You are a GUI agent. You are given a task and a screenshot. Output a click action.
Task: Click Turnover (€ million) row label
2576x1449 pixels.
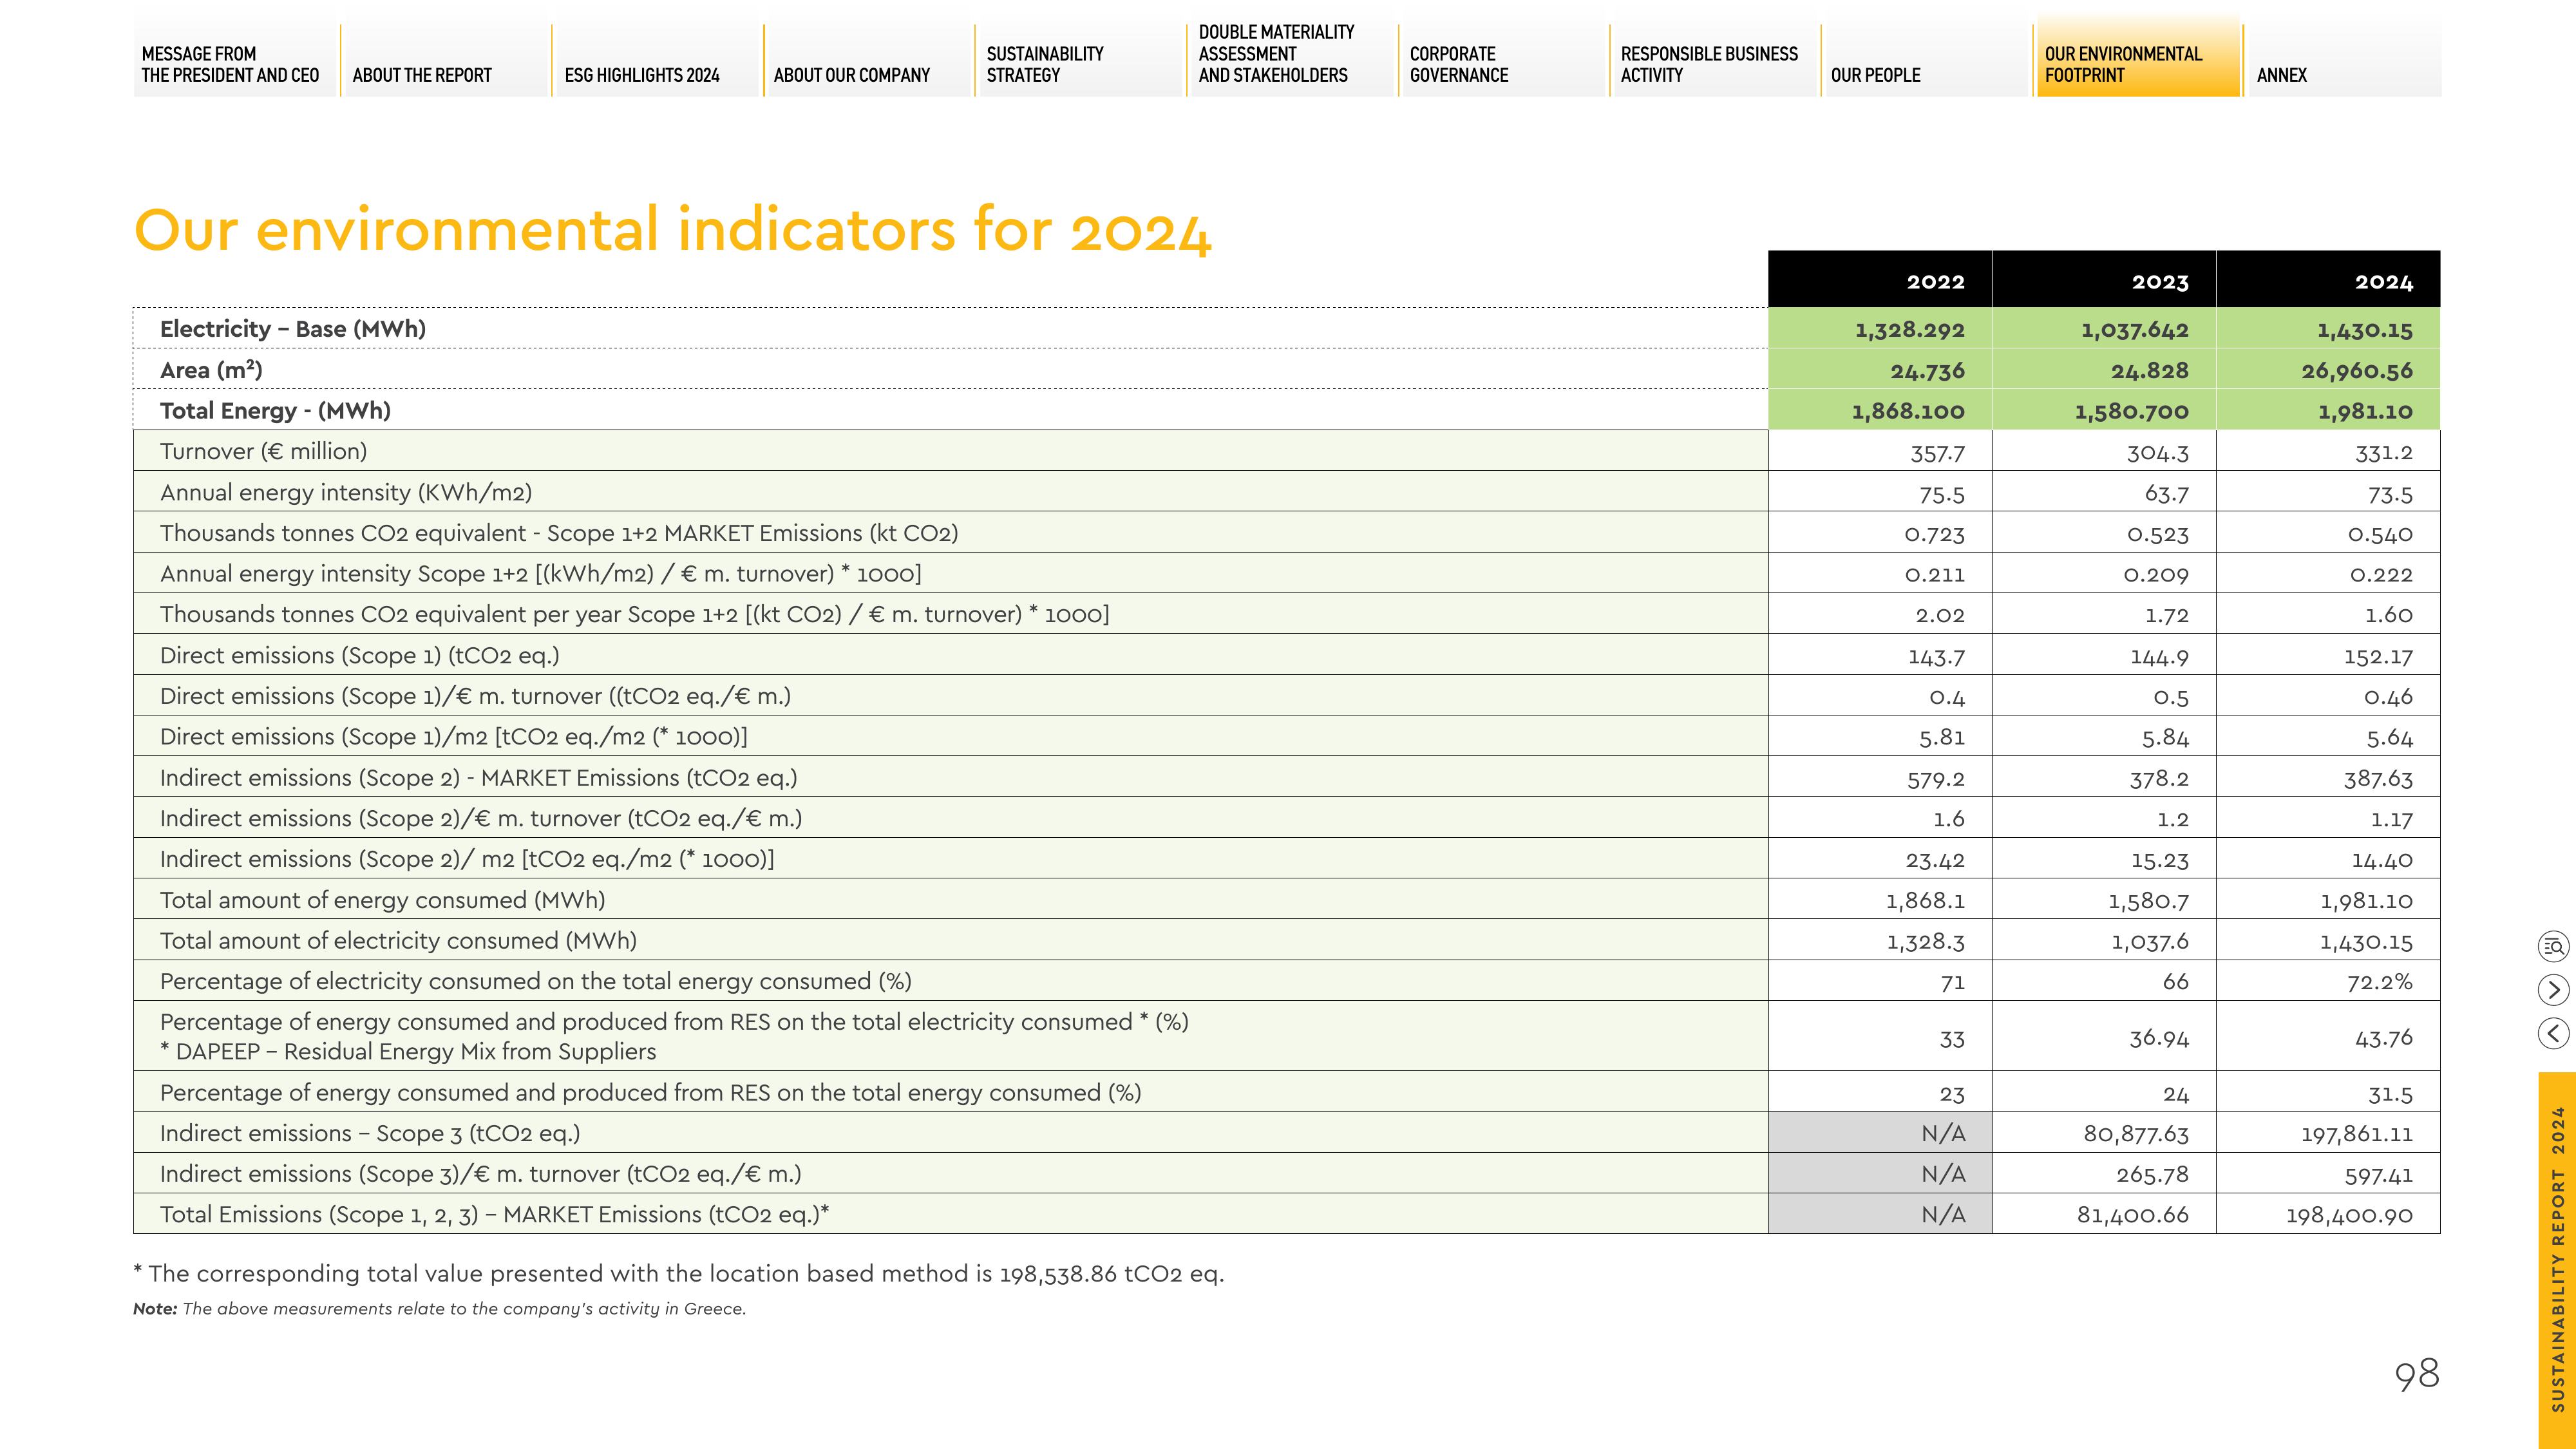(x=263, y=452)
